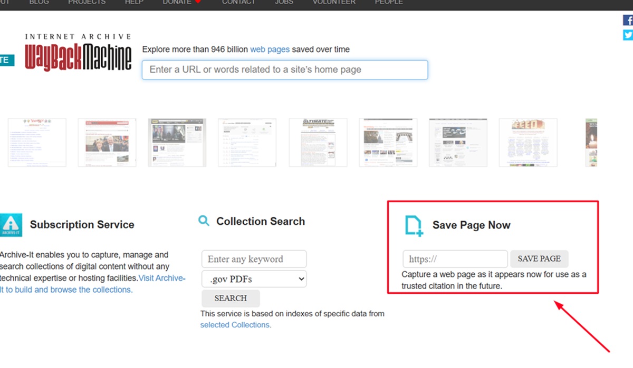Share the page via the Twitter icon
633x368 pixels.
click(x=628, y=35)
